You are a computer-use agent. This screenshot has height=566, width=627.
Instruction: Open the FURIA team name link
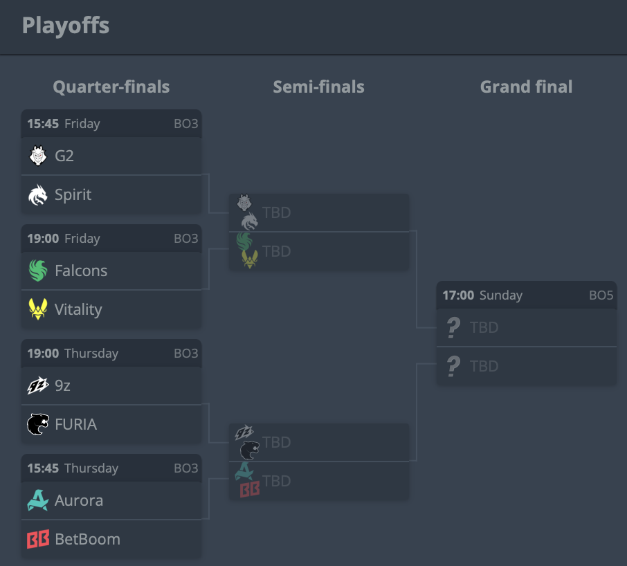pos(75,425)
